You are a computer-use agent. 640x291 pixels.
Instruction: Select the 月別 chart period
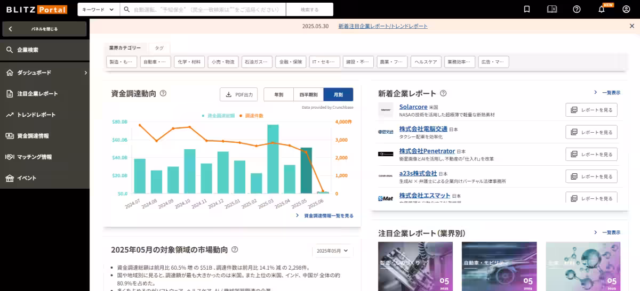[x=338, y=94]
